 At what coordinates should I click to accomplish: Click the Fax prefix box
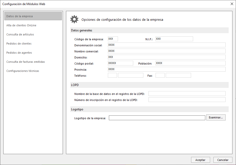point(160,75)
